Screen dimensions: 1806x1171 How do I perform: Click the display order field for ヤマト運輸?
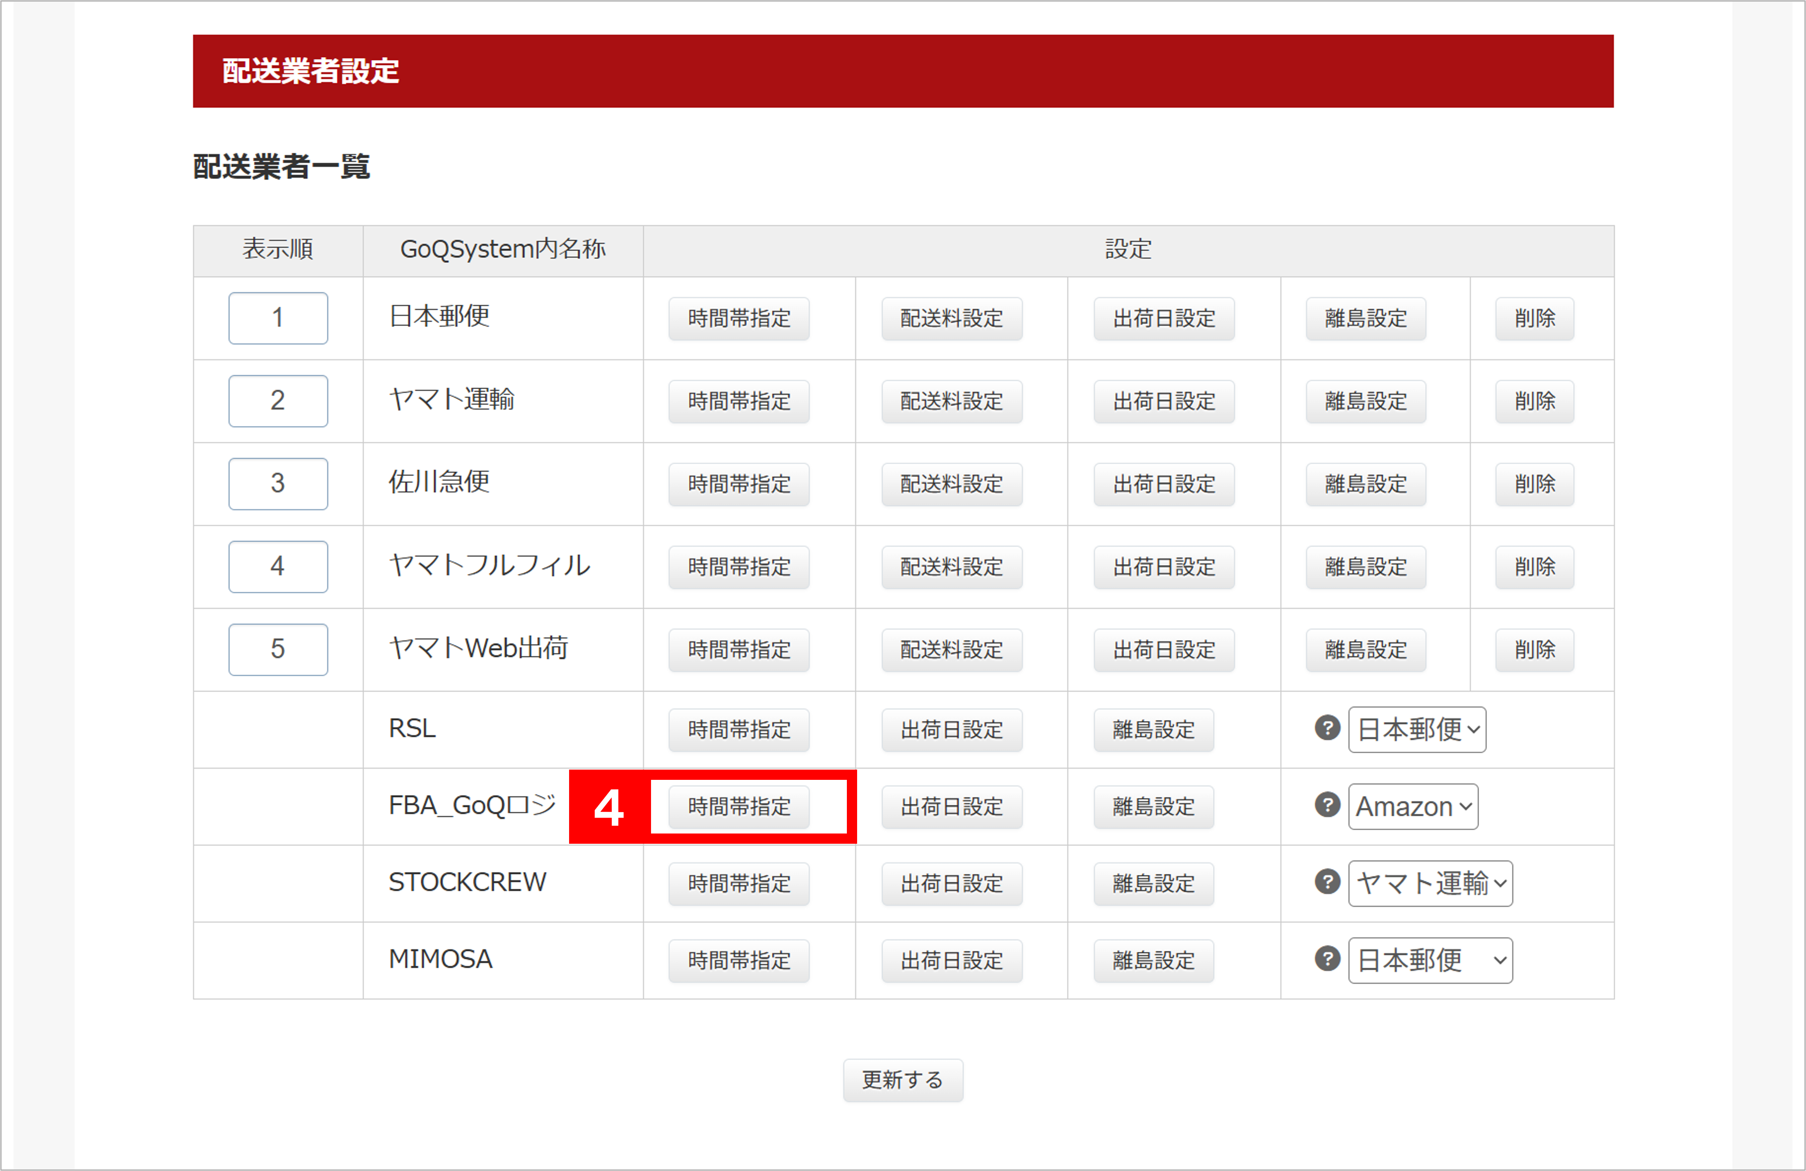coord(279,401)
